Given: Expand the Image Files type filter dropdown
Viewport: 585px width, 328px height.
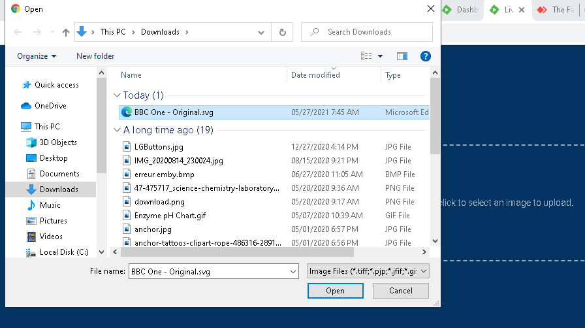Looking at the screenshot, I should (x=368, y=271).
